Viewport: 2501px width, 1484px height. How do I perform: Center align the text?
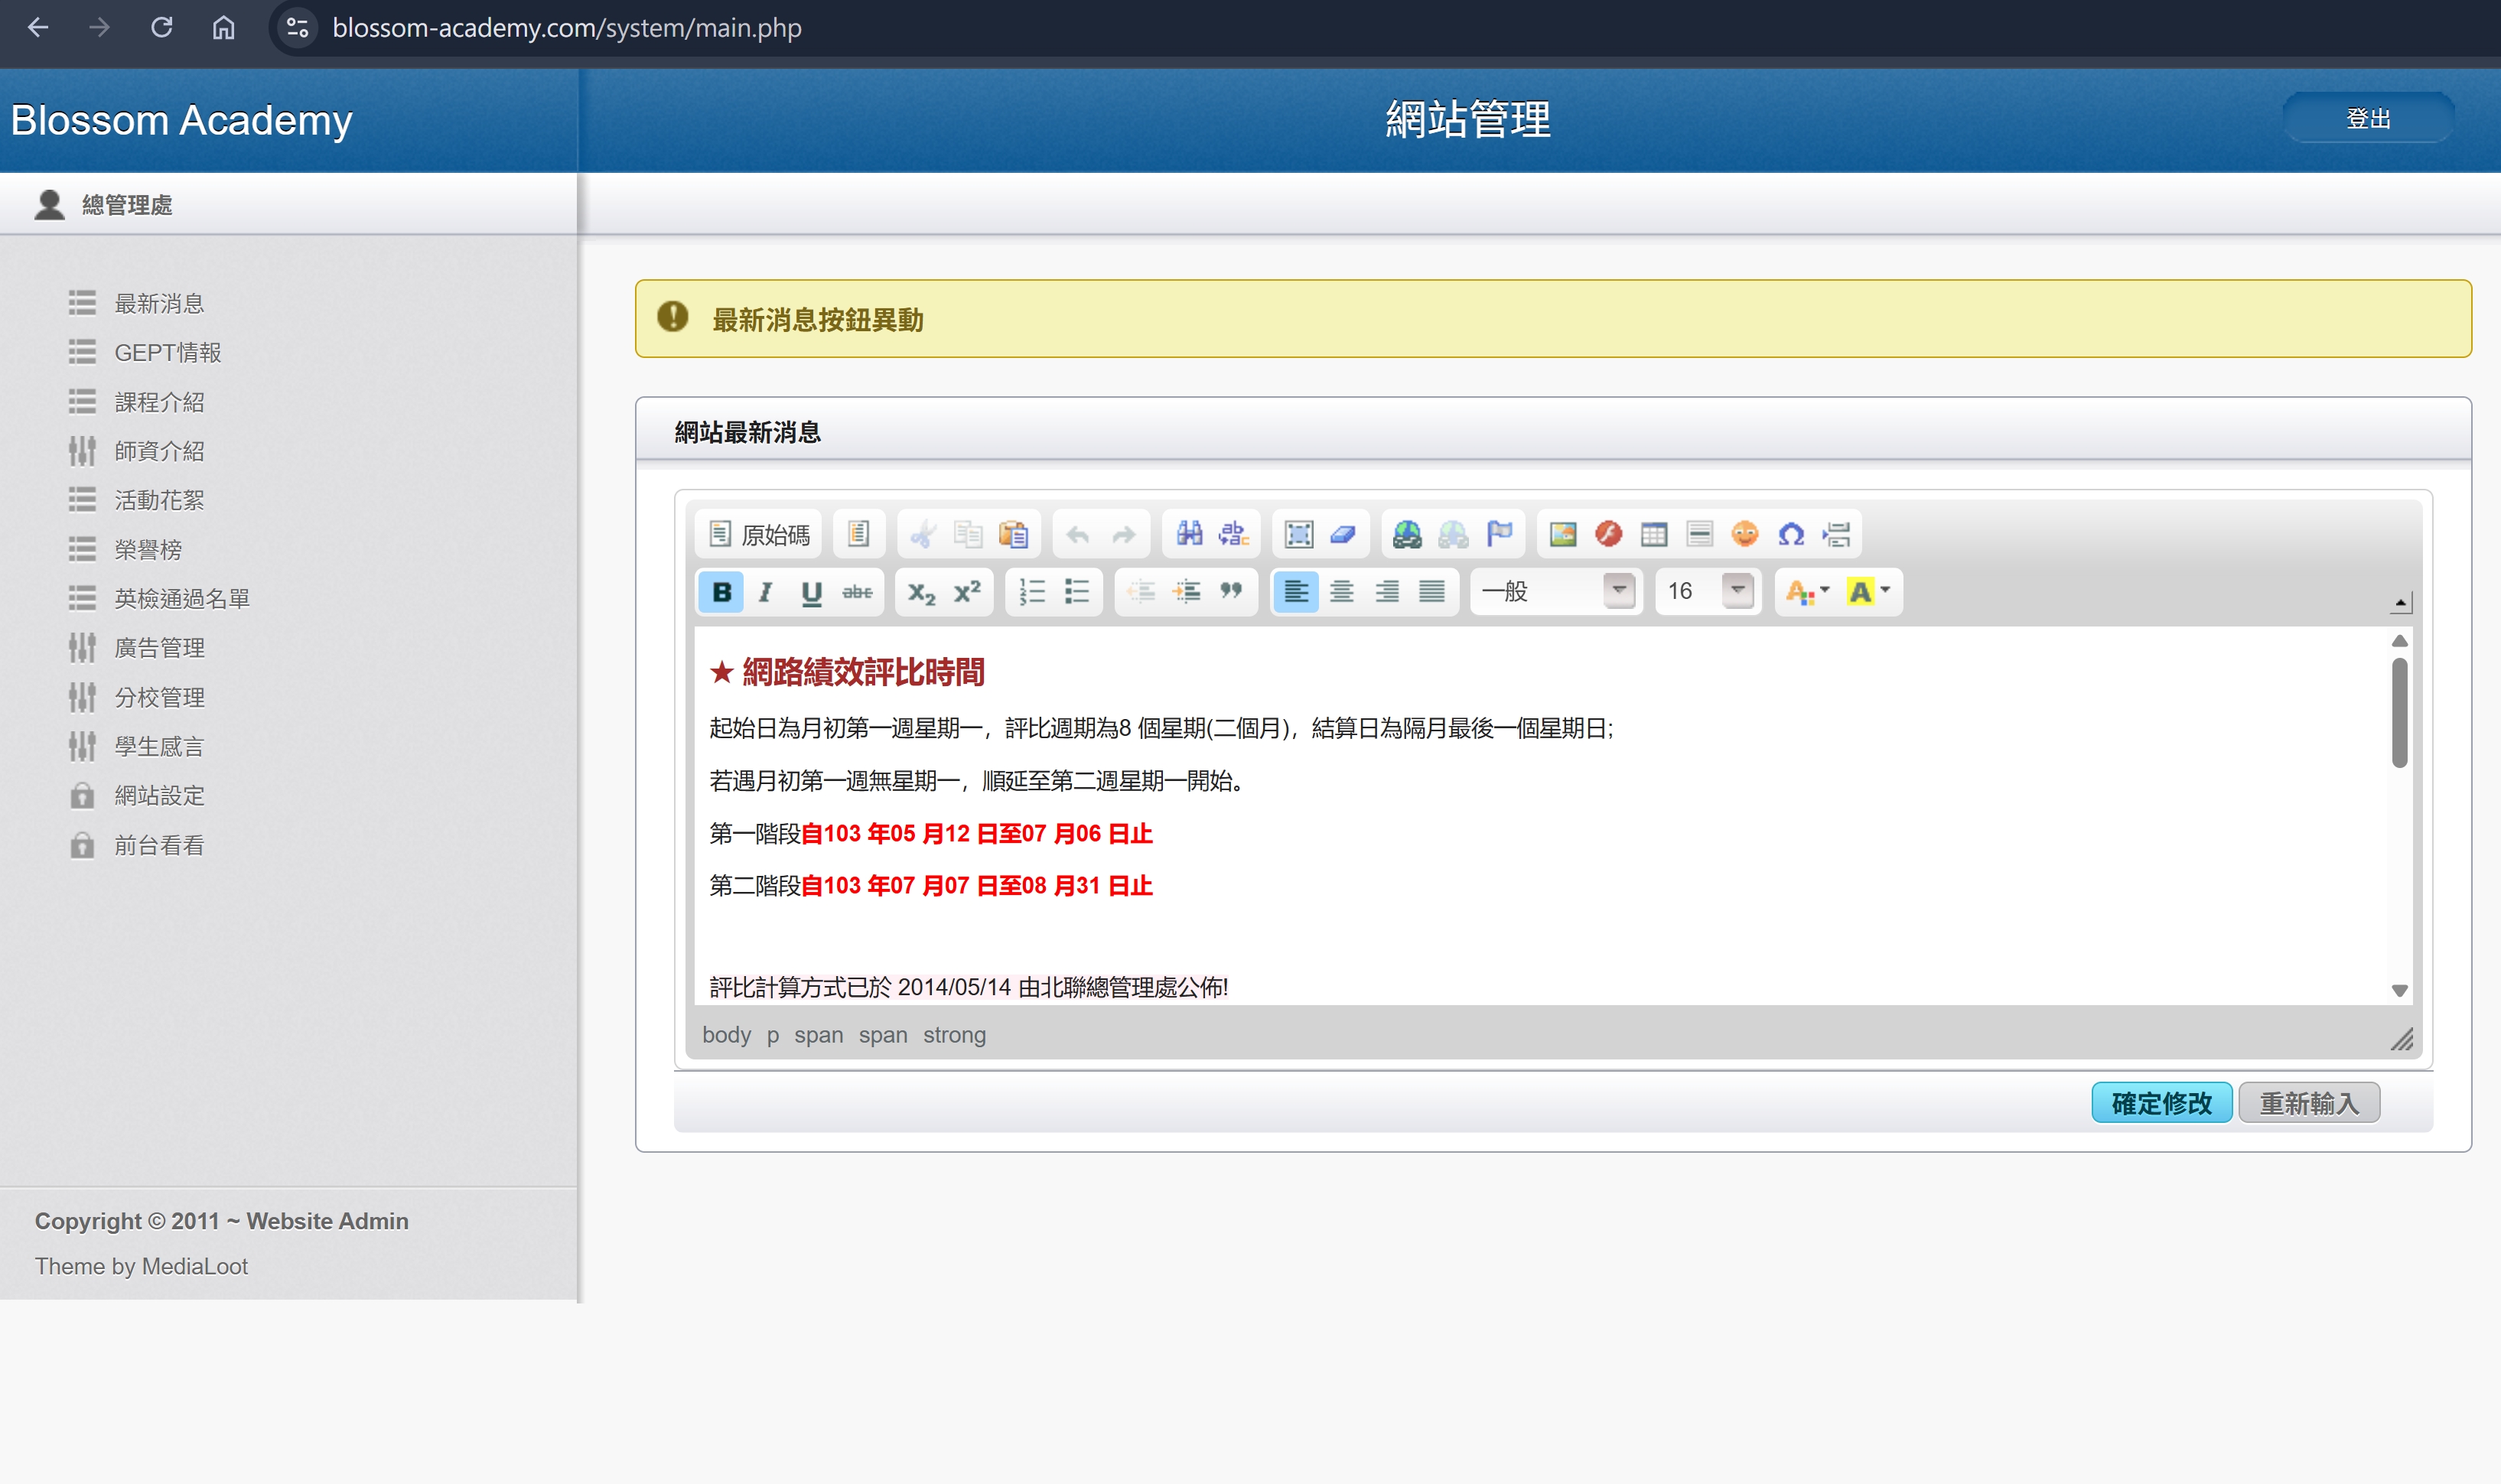coord(1341,592)
